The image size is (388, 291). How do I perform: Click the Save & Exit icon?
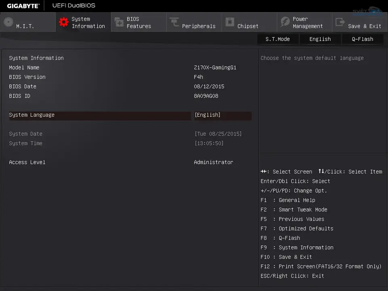340,22
